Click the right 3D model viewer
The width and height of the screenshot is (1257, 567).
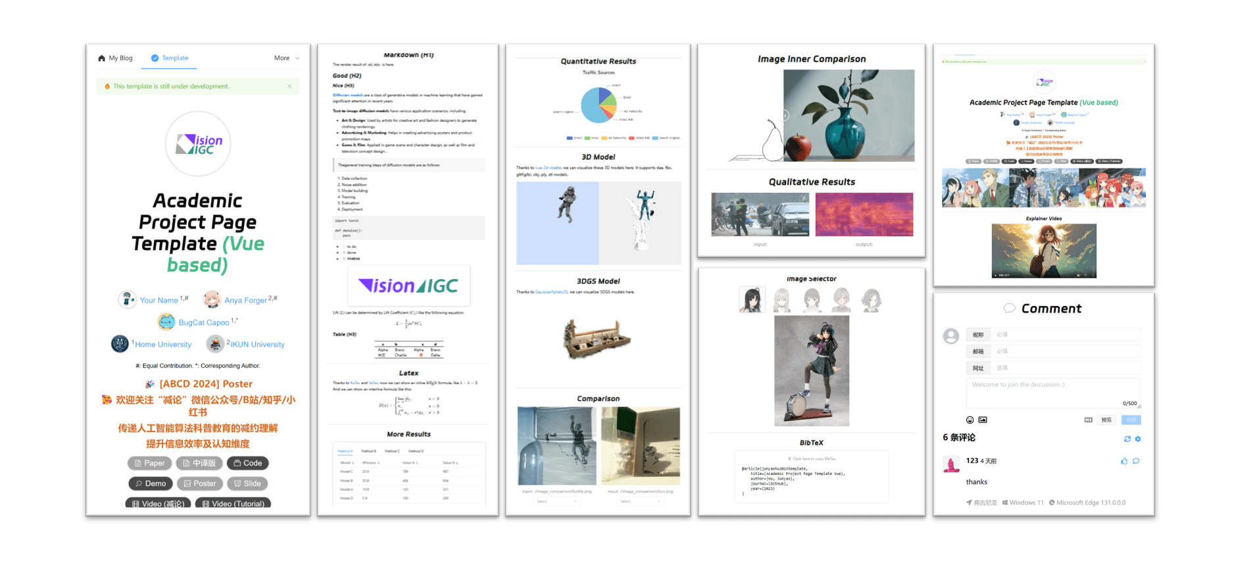(640, 223)
